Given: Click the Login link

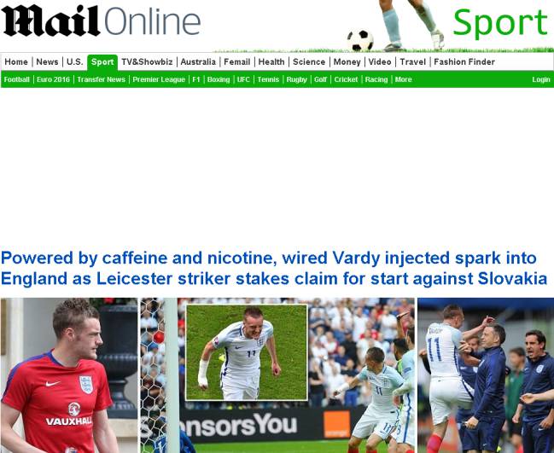Looking at the screenshot, I should pos(541,79).
